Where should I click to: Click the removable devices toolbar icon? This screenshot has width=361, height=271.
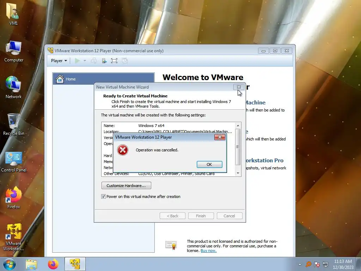coord(104,61)
